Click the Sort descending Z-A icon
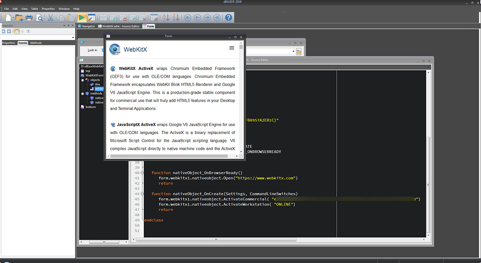The image size is (481, 263). pos(176,18)
